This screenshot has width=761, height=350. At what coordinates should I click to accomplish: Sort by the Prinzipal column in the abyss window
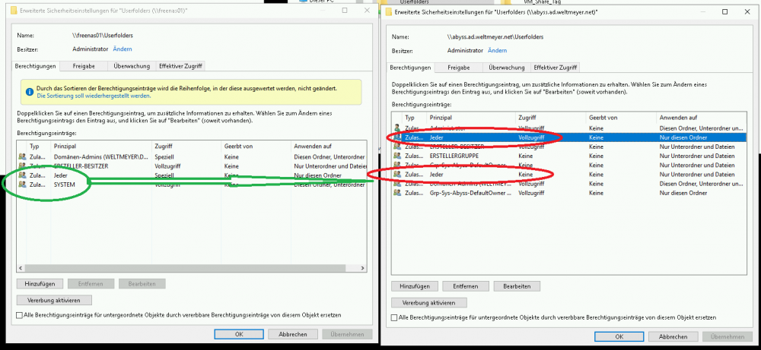pos(471,118)
